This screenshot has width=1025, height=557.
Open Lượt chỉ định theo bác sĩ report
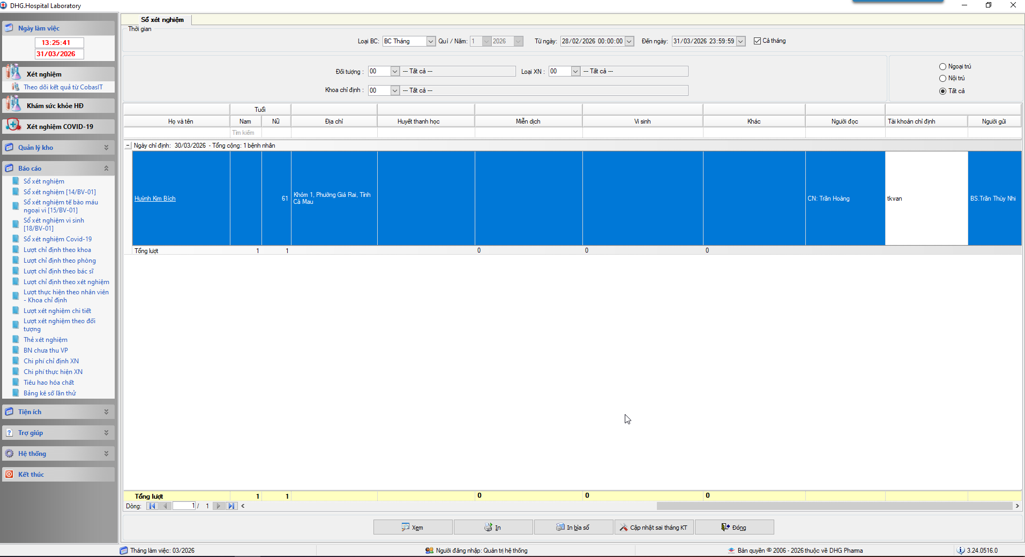(58, 271)
